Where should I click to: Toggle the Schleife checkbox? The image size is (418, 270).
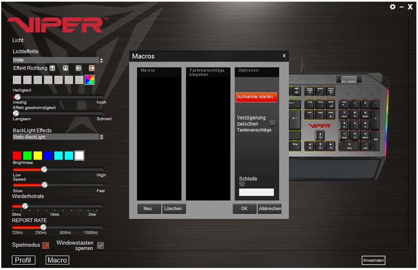coord(242,184)
